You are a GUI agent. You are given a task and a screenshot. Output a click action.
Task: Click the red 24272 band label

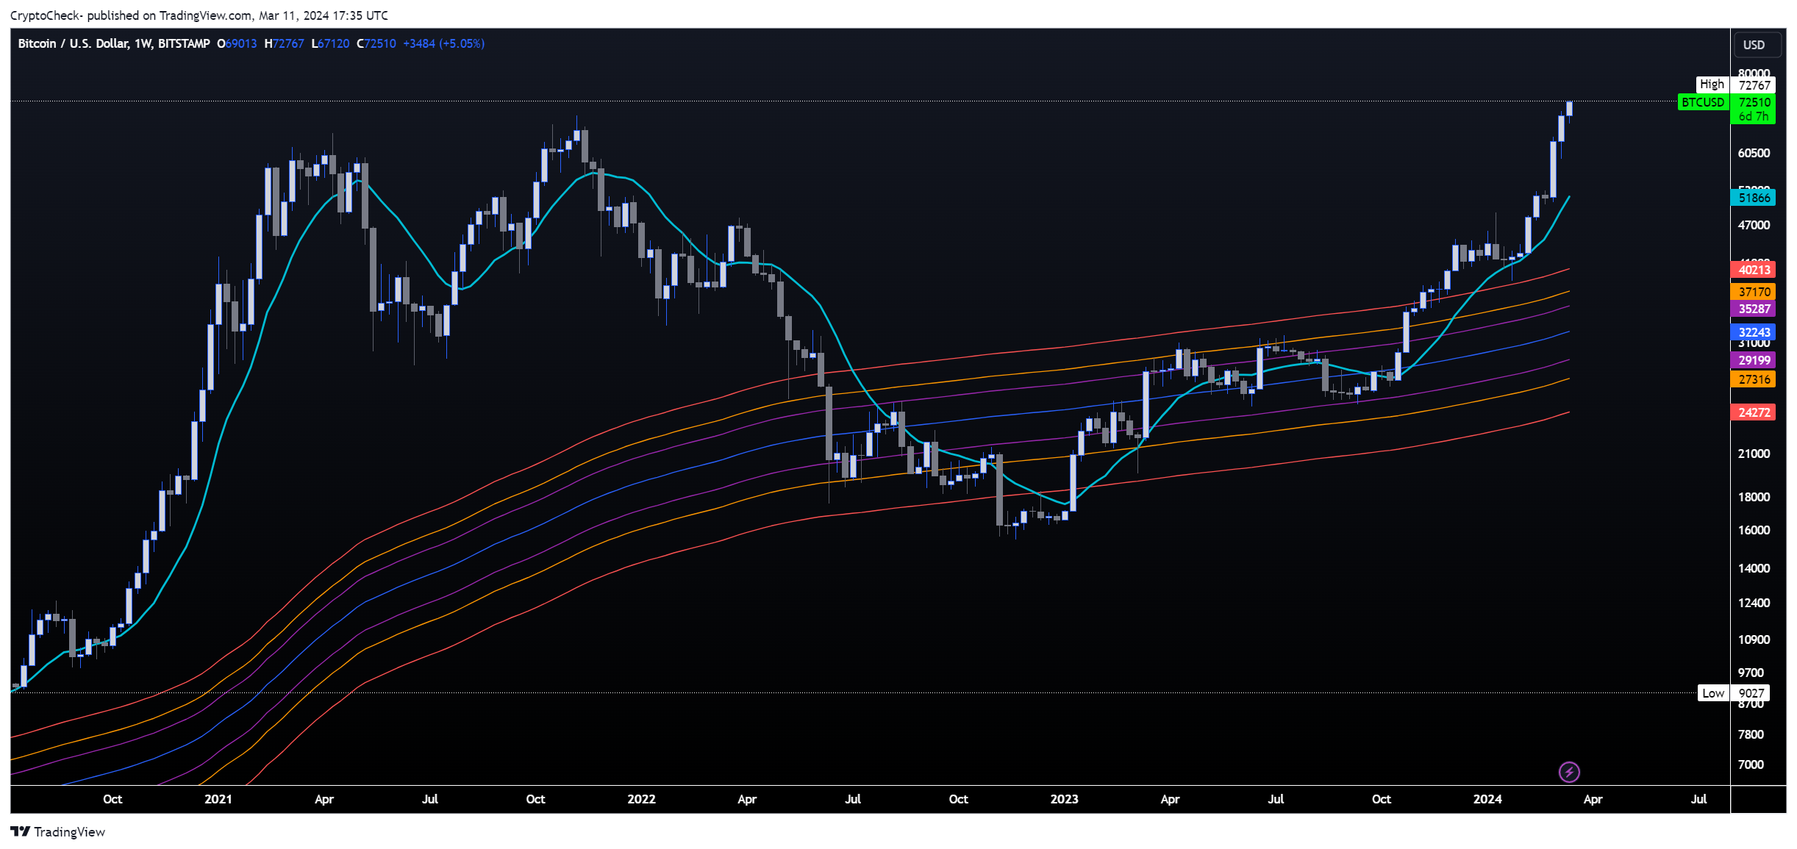(x=1754, y=412)
